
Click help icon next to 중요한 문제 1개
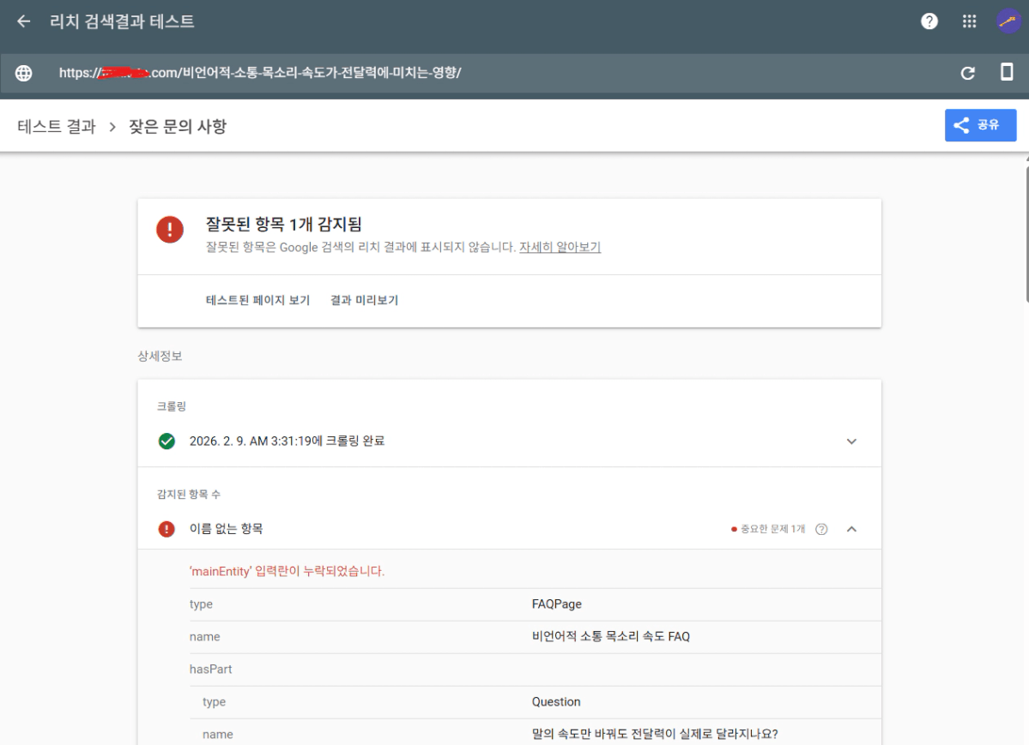pyautogui.click(x=821, y=529)
